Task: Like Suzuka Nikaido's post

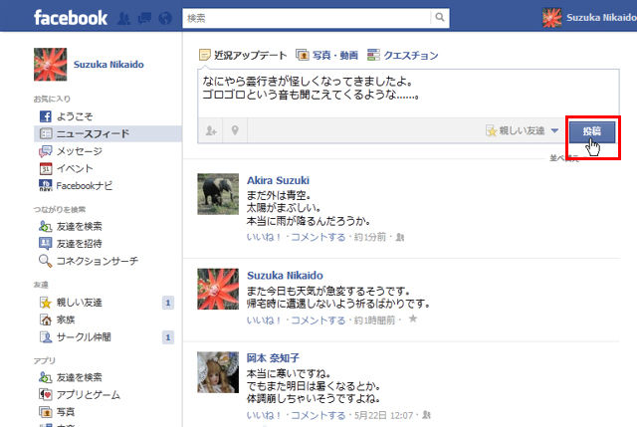Action: coord(264,320)
